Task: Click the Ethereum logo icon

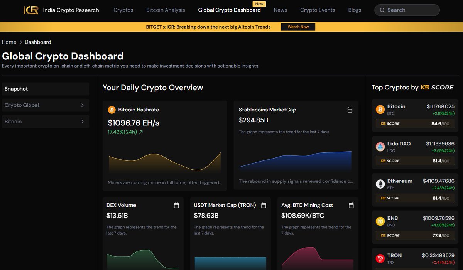Action: [x=380, y=184]
